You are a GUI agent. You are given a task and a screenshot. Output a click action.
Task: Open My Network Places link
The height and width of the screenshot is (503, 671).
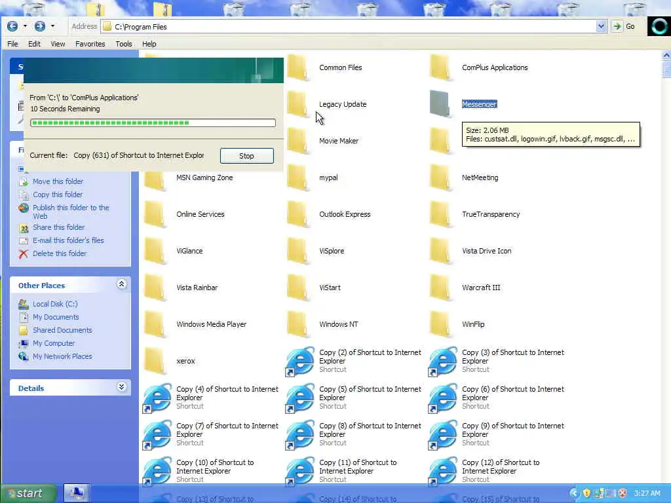62,357
